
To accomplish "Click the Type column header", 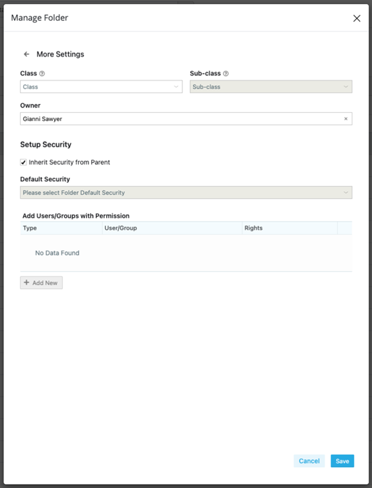I will click(61, 228).
